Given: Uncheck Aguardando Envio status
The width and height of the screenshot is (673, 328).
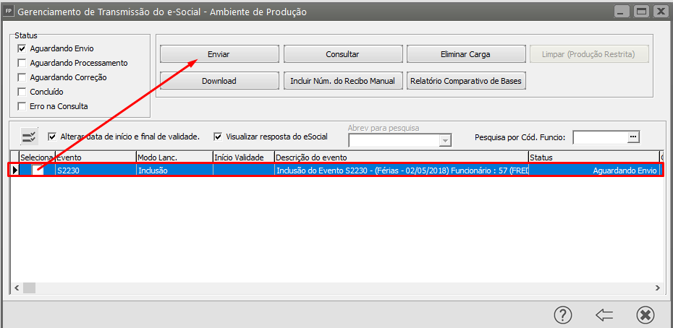Looking at the screenshot, I should (x=22, y=49).
